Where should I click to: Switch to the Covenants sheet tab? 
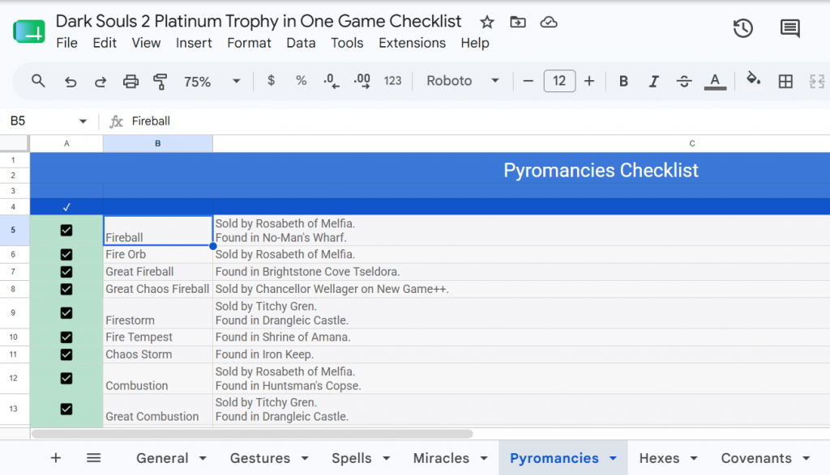[756, 458]
